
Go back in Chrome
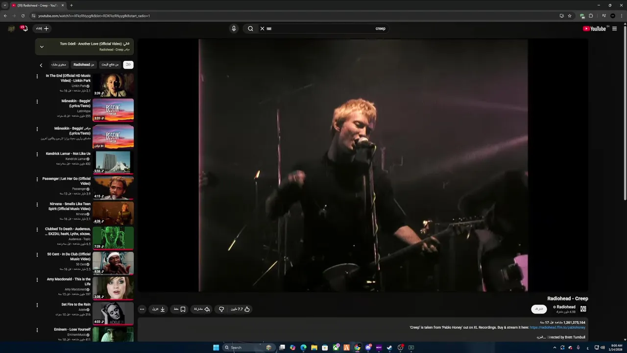(5, 16)
